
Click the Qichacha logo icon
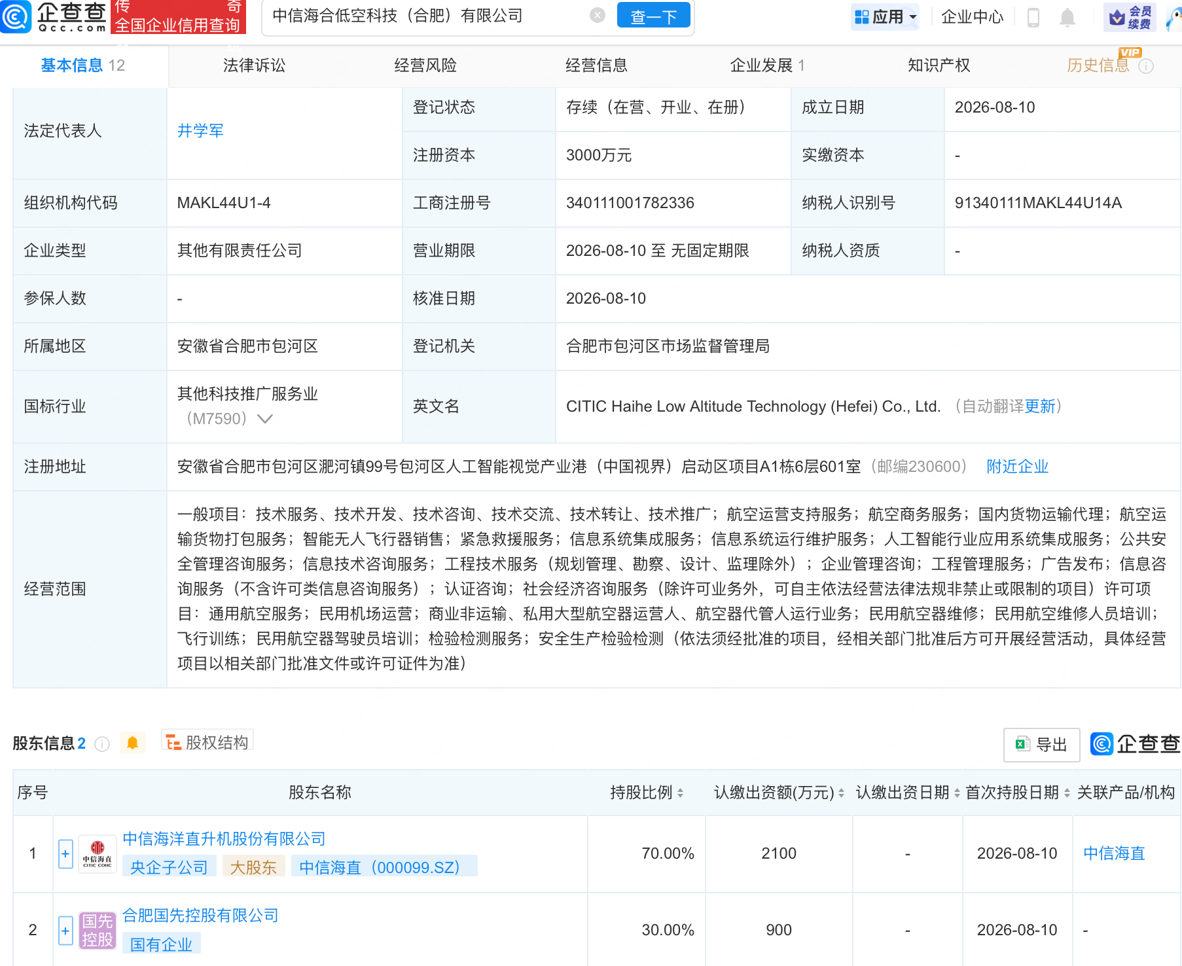16,16
